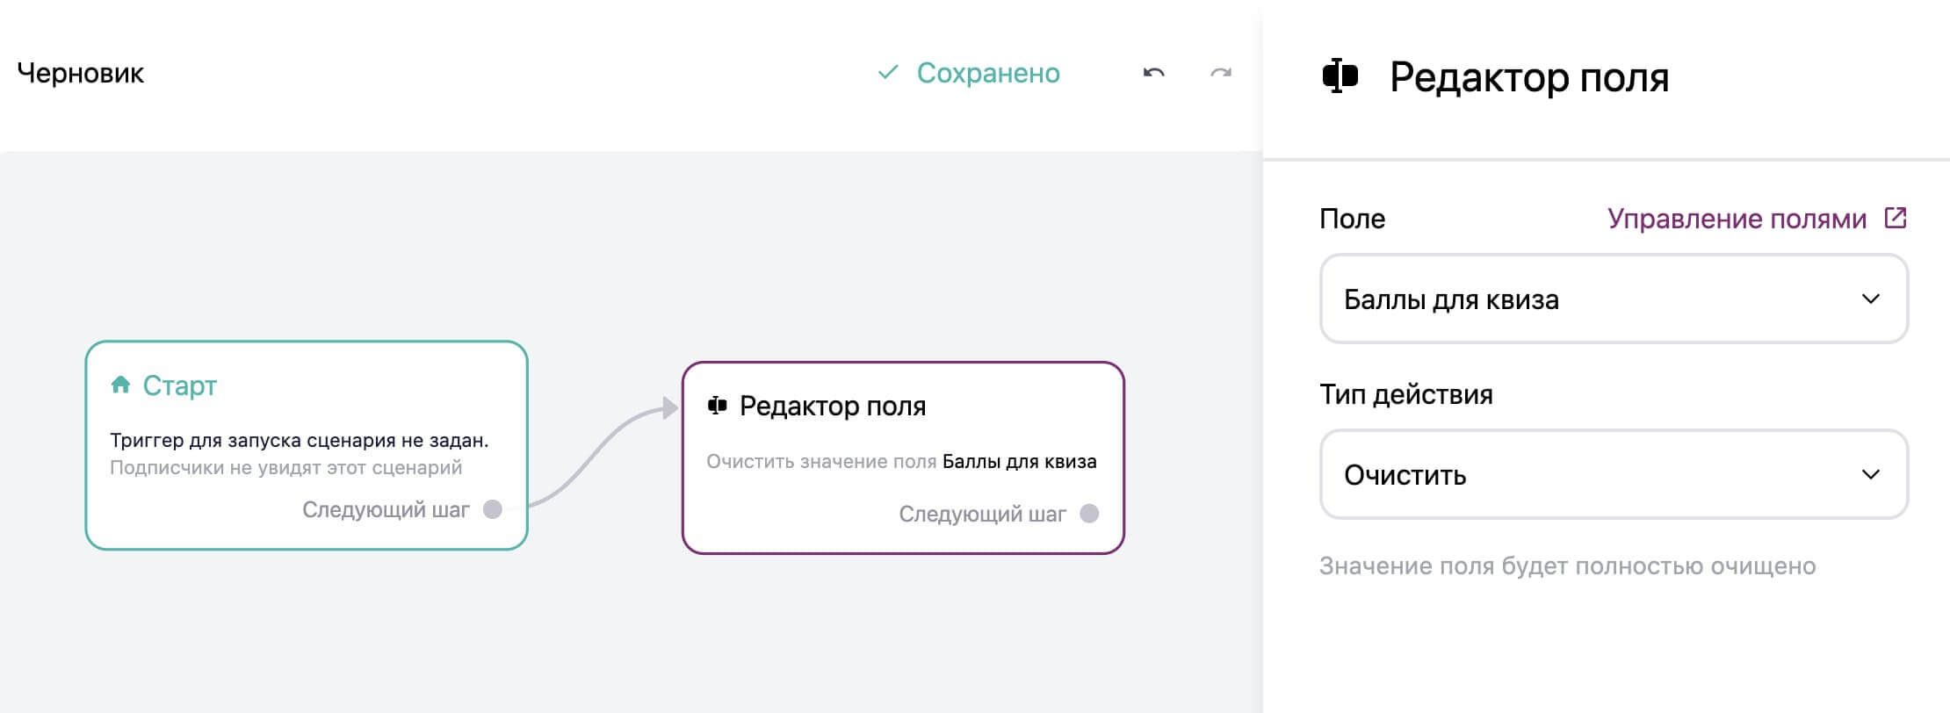Click the Черновик status label

point(80,73)
